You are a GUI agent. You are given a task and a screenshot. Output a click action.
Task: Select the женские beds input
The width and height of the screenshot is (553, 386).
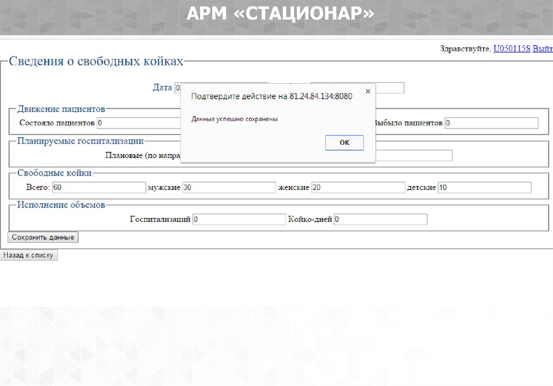point(358,187)
